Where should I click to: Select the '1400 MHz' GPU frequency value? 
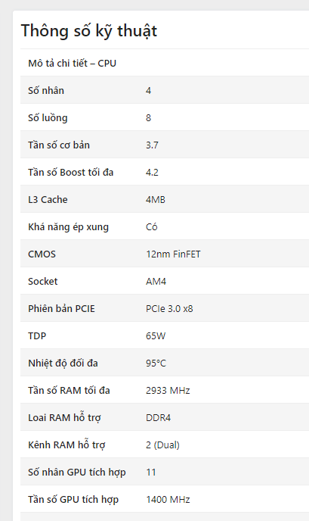coord(168,499)
